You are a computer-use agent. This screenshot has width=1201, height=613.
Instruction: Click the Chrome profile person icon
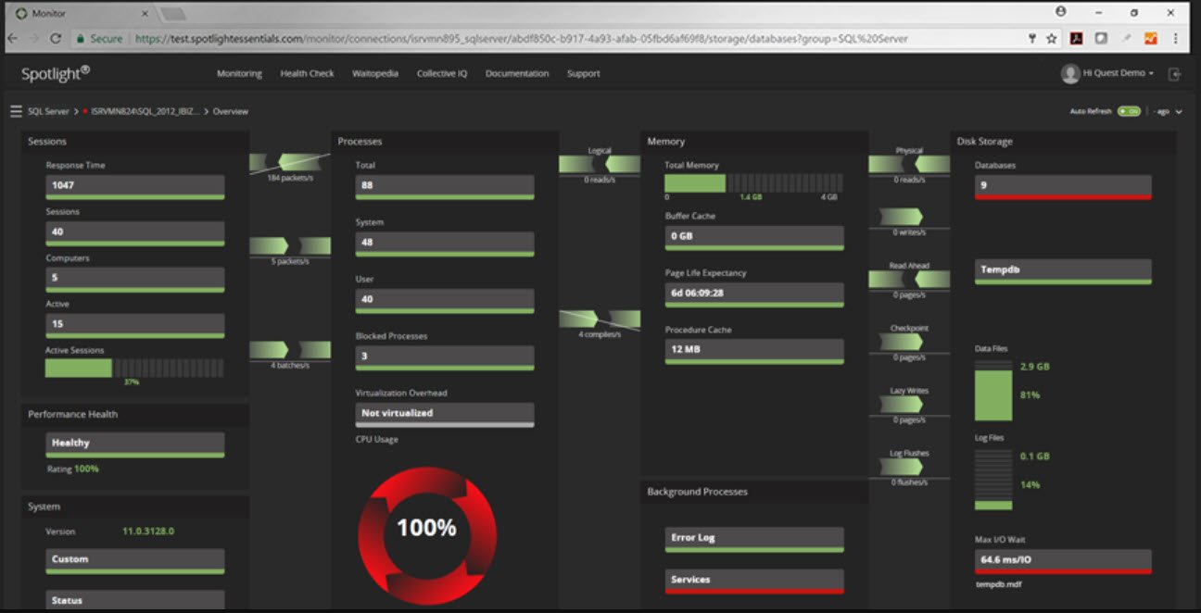click(1060, 12)
